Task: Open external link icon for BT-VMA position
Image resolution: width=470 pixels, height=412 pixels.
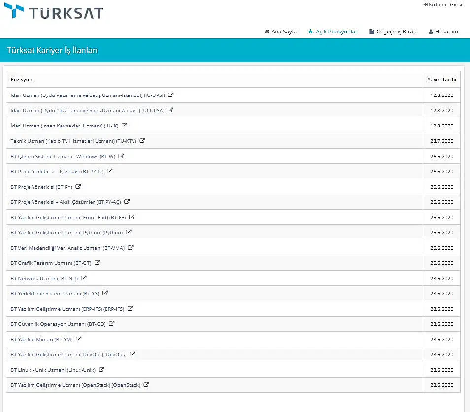Action: point(131,248)
